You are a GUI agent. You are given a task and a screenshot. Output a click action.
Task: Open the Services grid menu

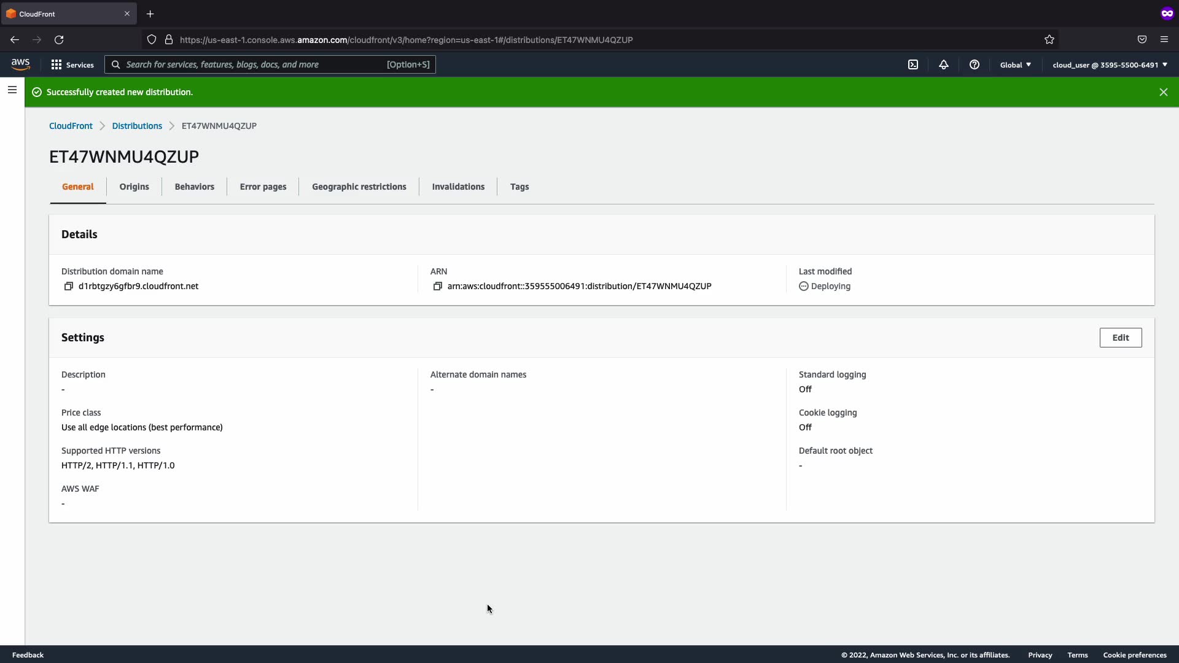tap(72, 64)
